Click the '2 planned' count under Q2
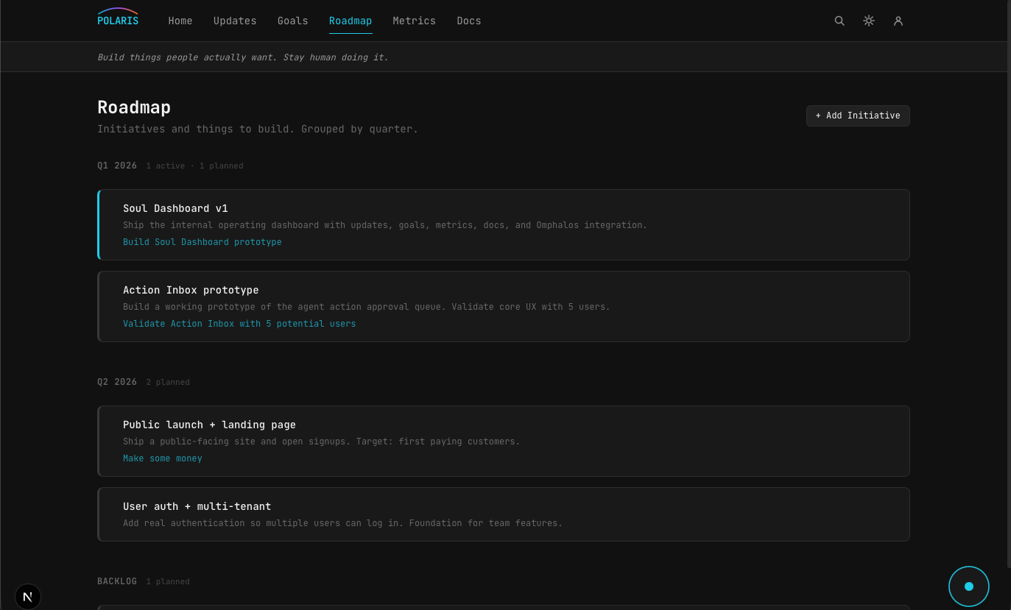 click(168, 383)
